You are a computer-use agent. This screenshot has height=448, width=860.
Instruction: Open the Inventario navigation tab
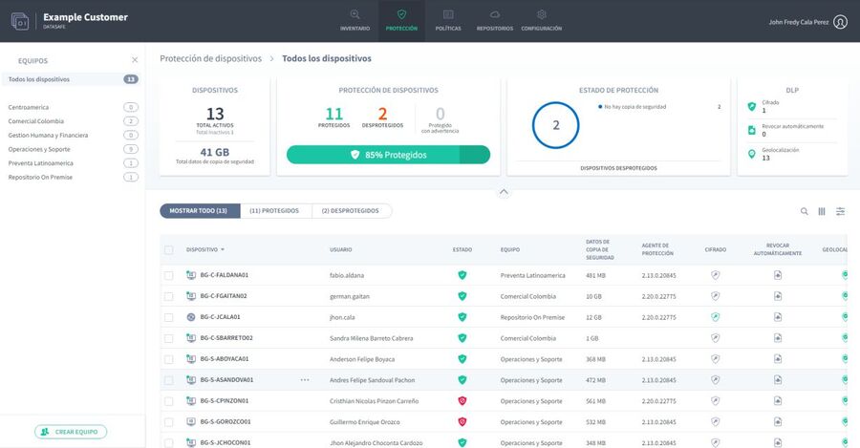coord(355,21)
